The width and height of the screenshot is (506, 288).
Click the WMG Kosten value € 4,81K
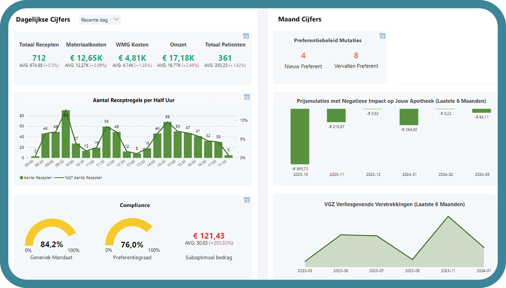click(x=132, y=58)
